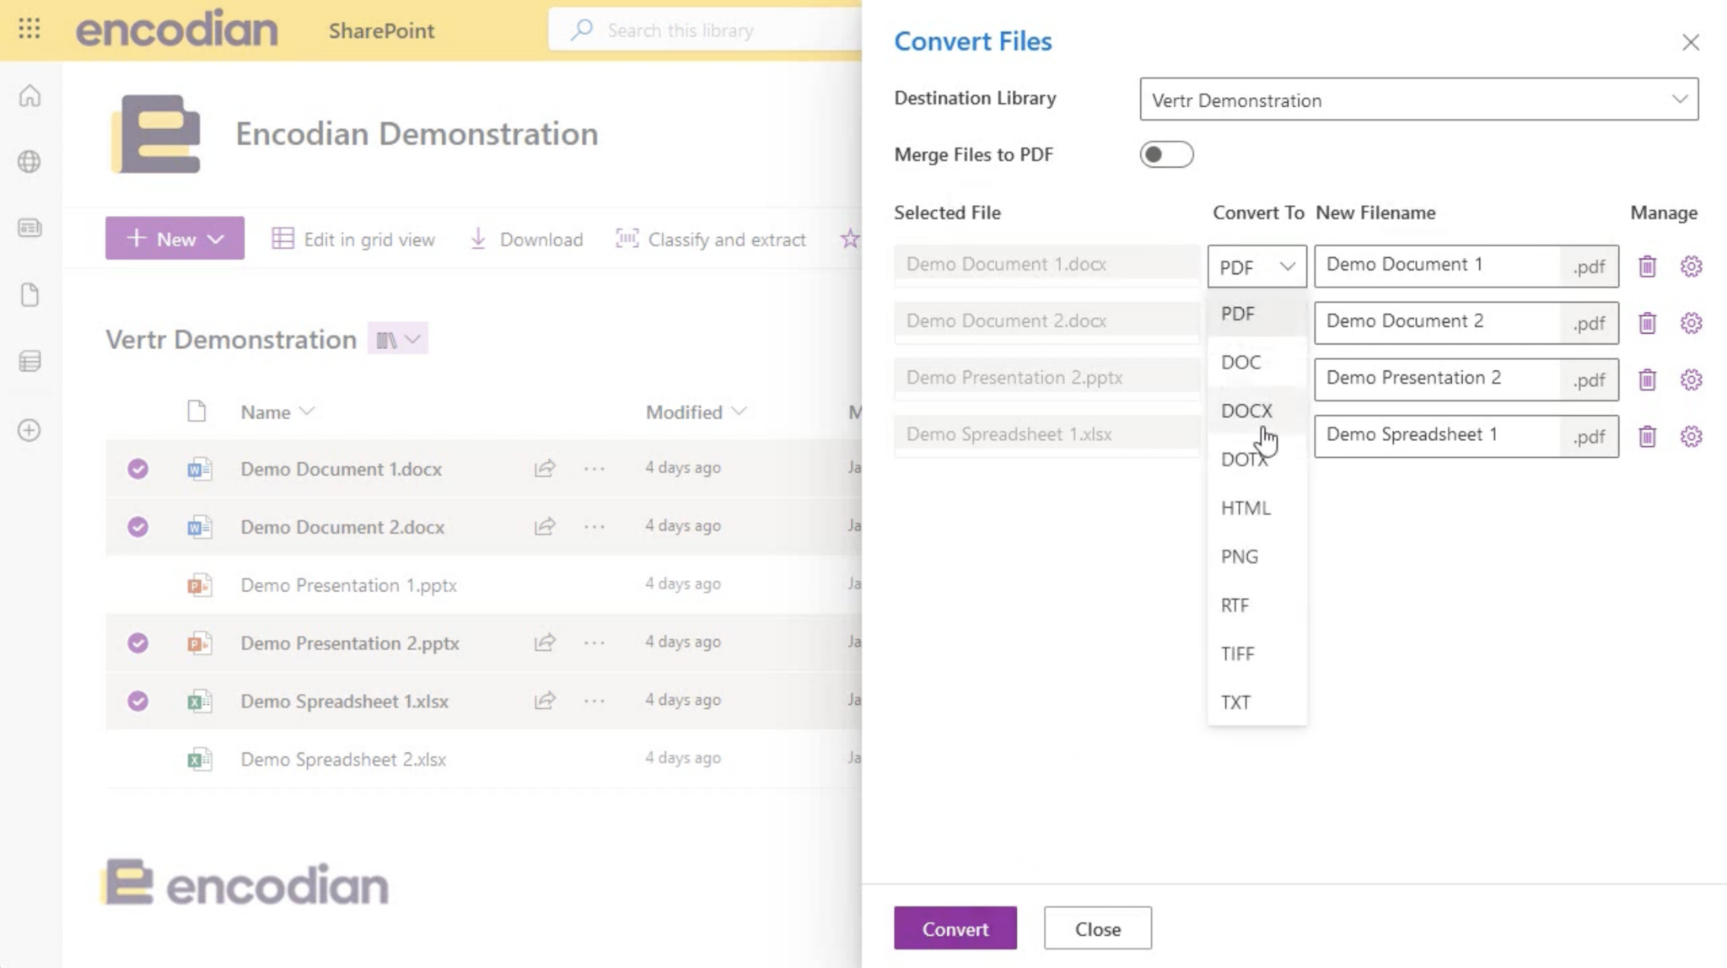Open Demo Presentation 1.pptx file
1727x968 pixels.
[348, 584]
